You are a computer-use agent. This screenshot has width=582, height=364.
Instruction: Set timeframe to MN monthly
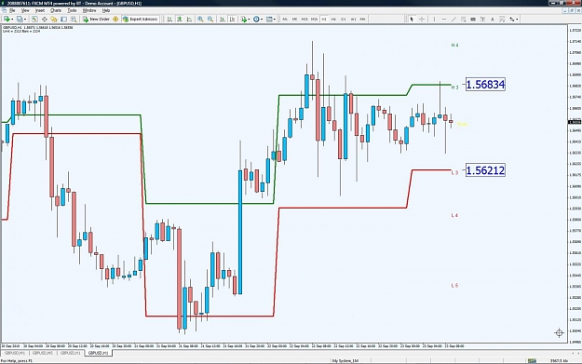(362, 19)
